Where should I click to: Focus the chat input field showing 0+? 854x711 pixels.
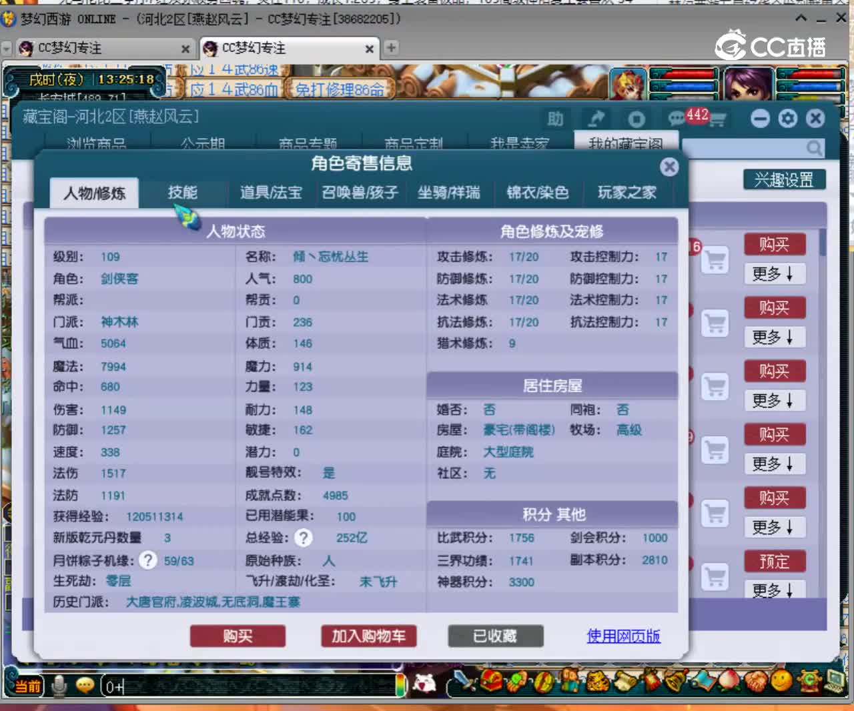point(248,686)
